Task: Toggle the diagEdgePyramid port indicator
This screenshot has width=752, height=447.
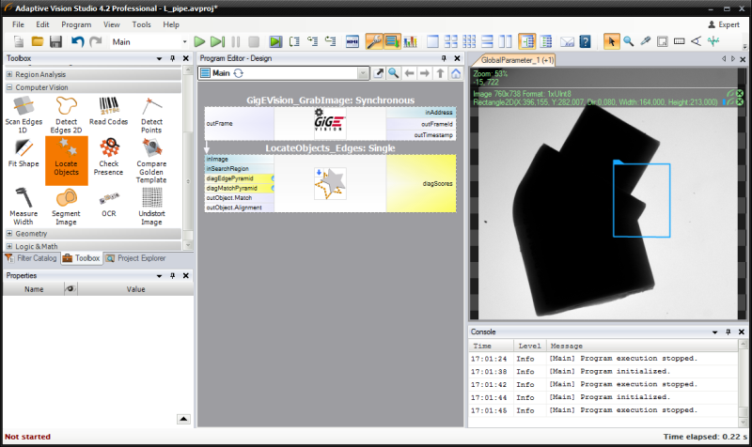Action: coord(274,178)
